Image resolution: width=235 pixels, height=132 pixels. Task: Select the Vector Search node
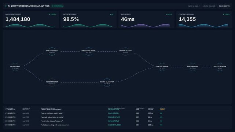coord(125,52)
